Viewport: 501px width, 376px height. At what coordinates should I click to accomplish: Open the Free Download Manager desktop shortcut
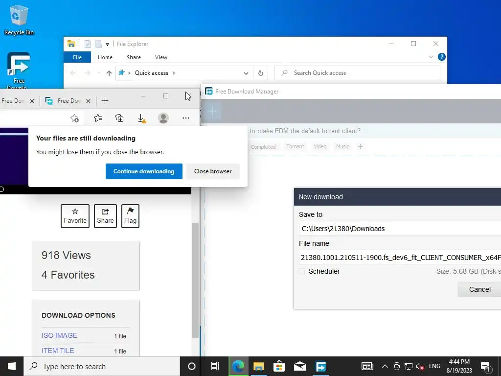point(19,70)
